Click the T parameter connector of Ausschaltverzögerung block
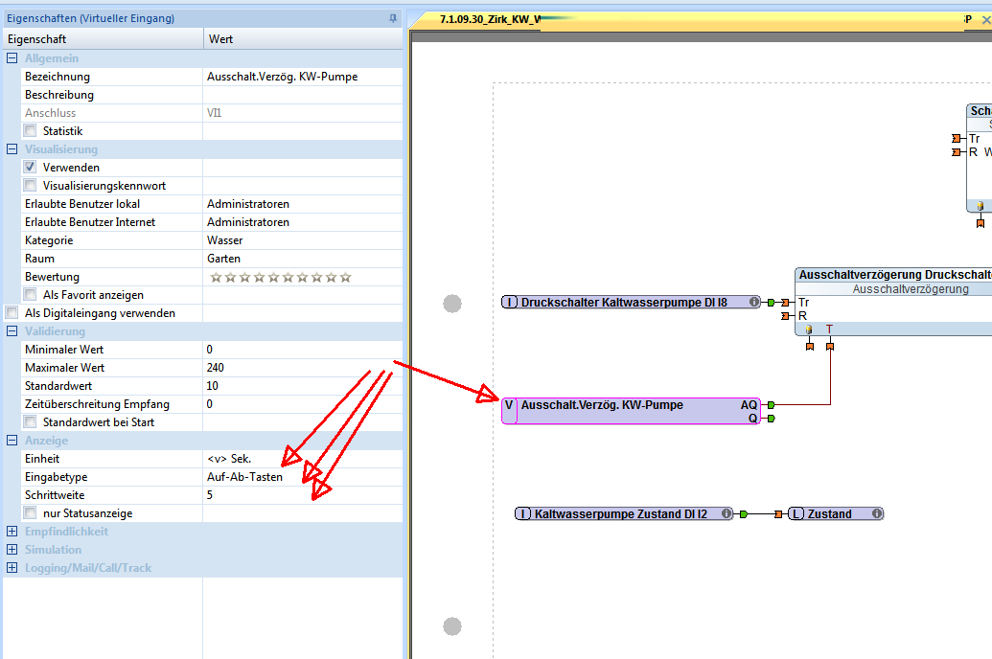The width and height of the screenshot is (992, 659). point(830,346)
